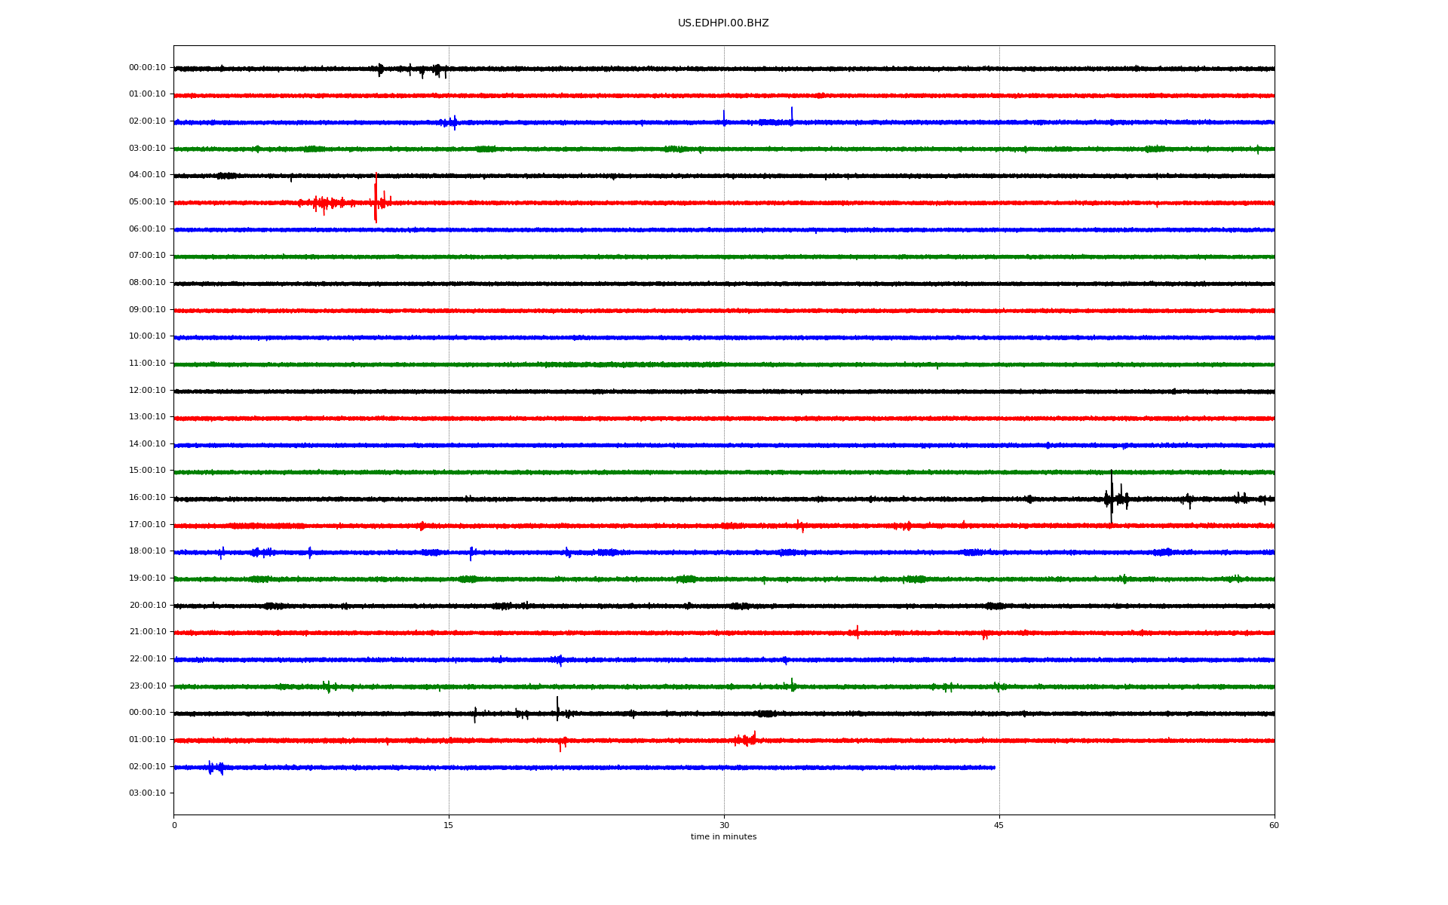Select the 15 minute tick label

449,825
